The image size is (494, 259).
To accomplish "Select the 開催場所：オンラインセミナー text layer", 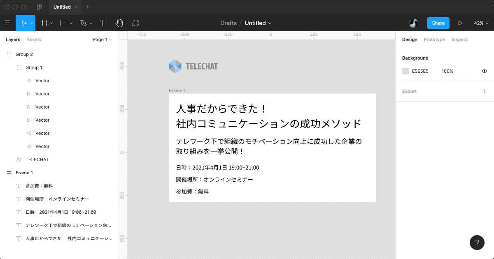I will pos(59,199).
